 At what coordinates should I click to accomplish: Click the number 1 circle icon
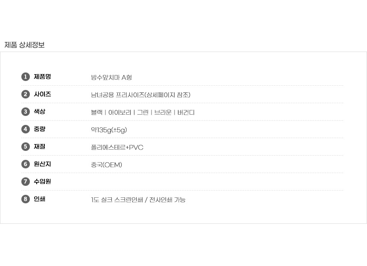pyautogui.click(x=26, y=77)
